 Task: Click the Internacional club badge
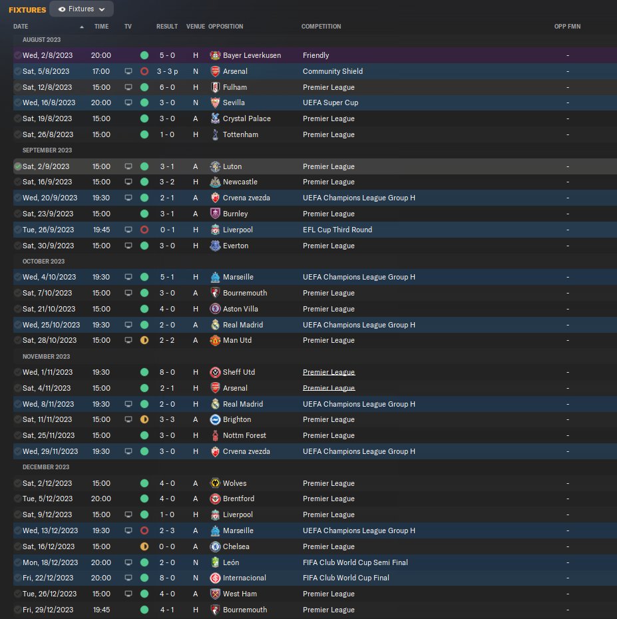(215, 578)
